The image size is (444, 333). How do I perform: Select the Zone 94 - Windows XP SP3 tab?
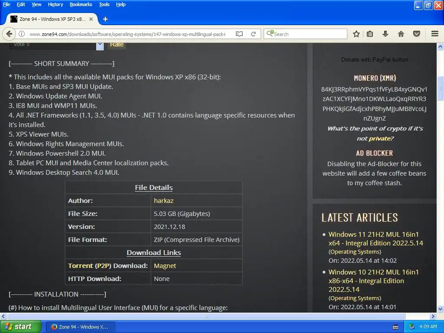click(52, 19)
